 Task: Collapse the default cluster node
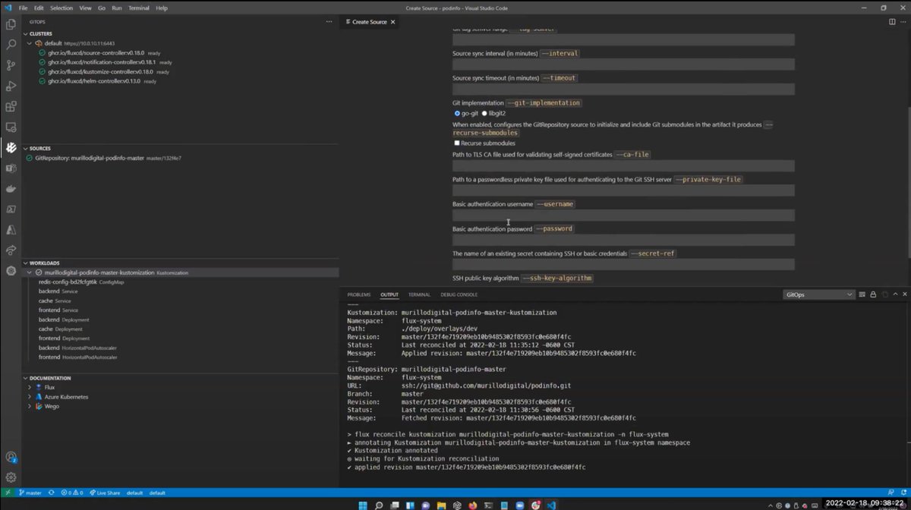[x=30, y=43]
